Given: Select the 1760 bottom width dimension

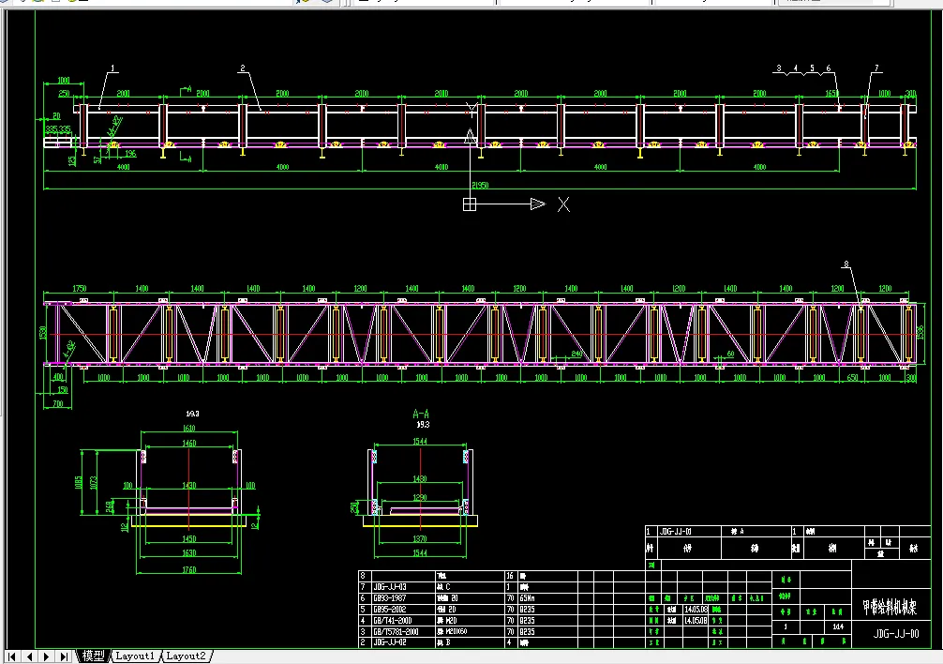Looking at the screenshot, I should (x=188, y=569).
